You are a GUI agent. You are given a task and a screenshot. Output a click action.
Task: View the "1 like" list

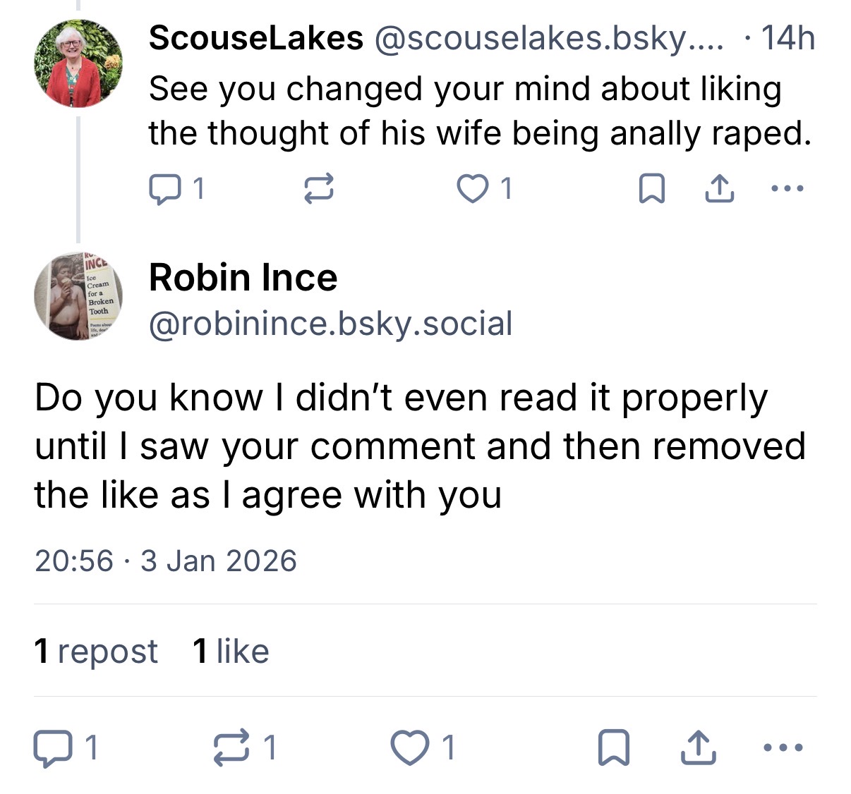tap(231, 651)
